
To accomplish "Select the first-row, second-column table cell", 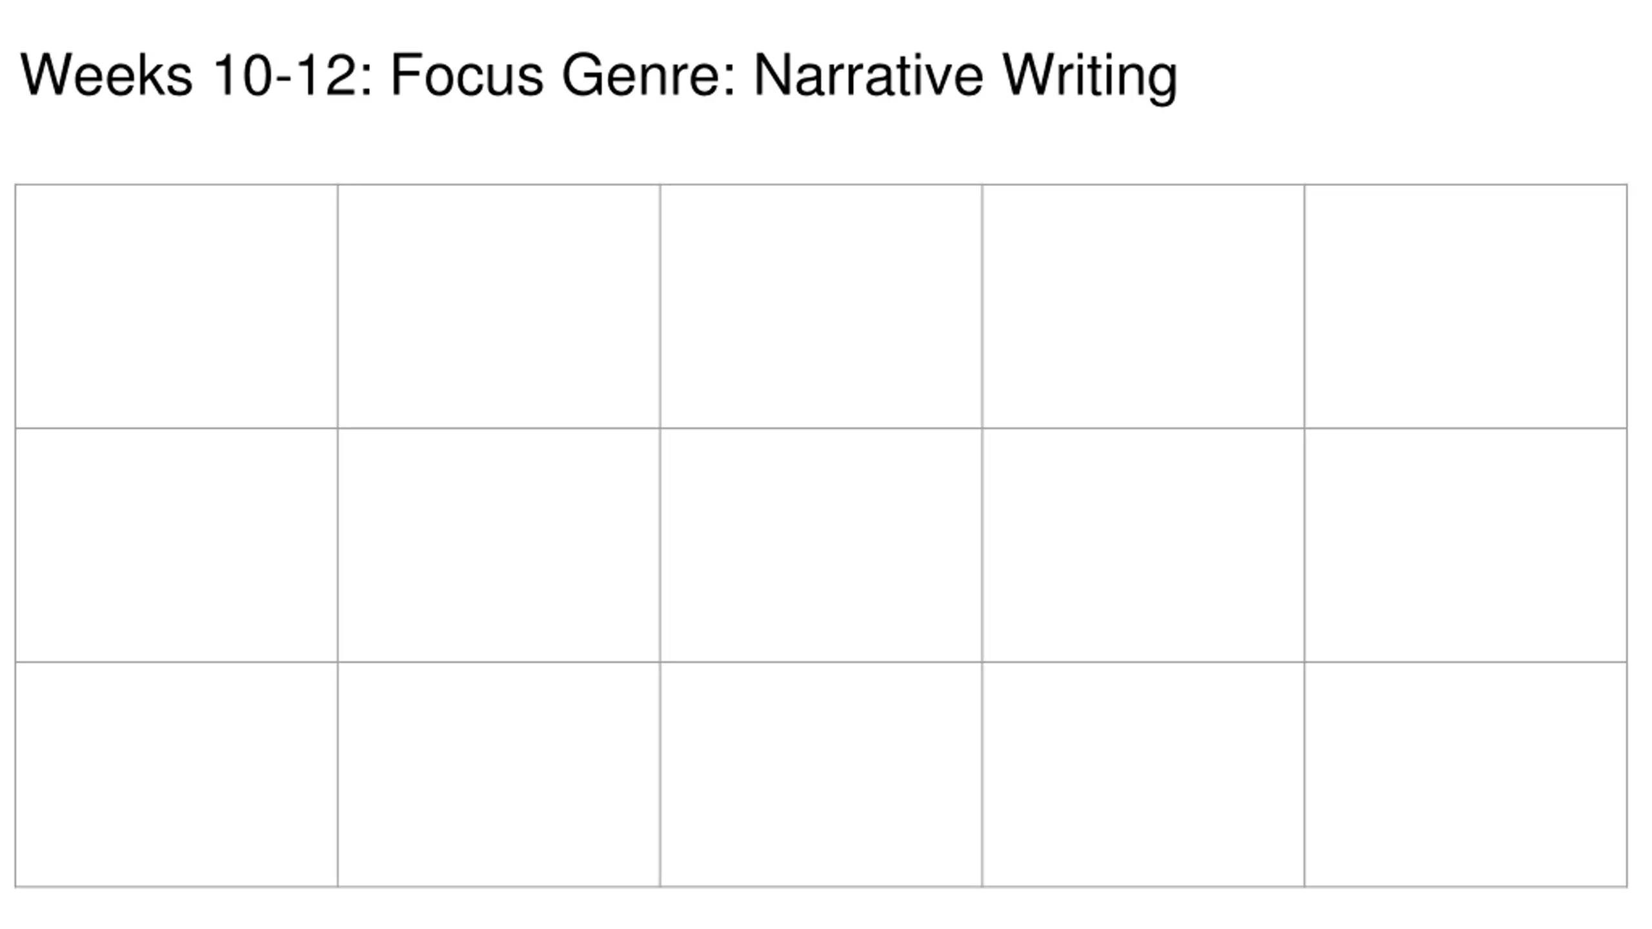I will point(499,306).
